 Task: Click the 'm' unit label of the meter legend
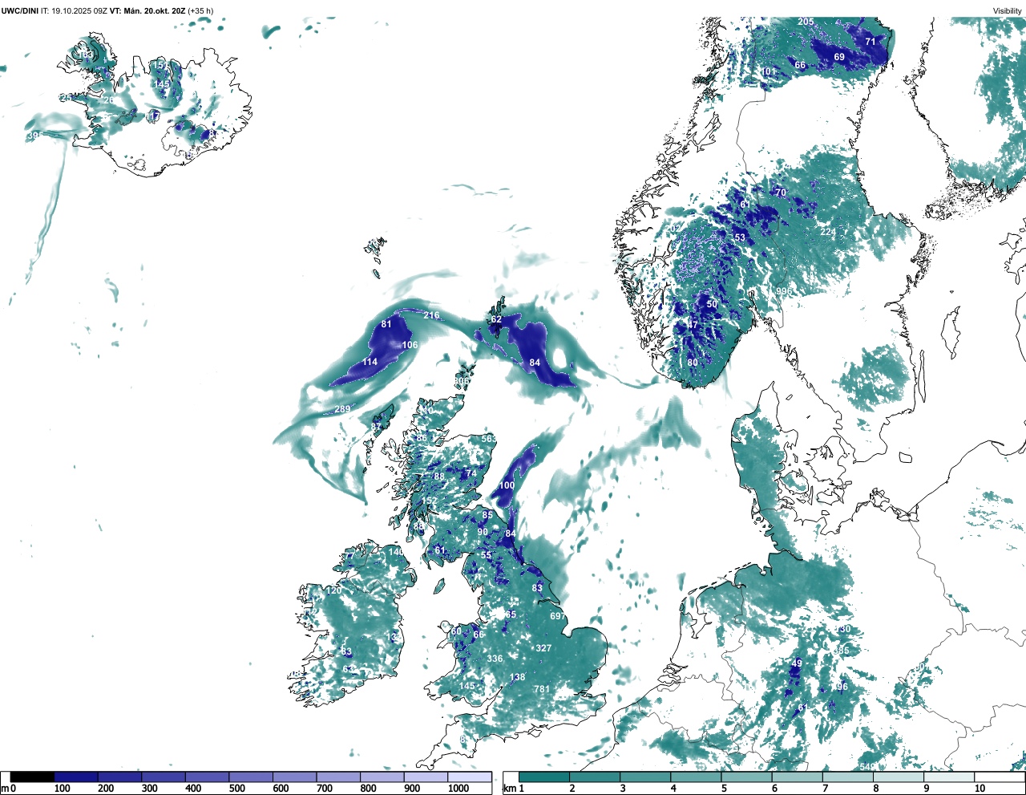click(x=5, y=789)
